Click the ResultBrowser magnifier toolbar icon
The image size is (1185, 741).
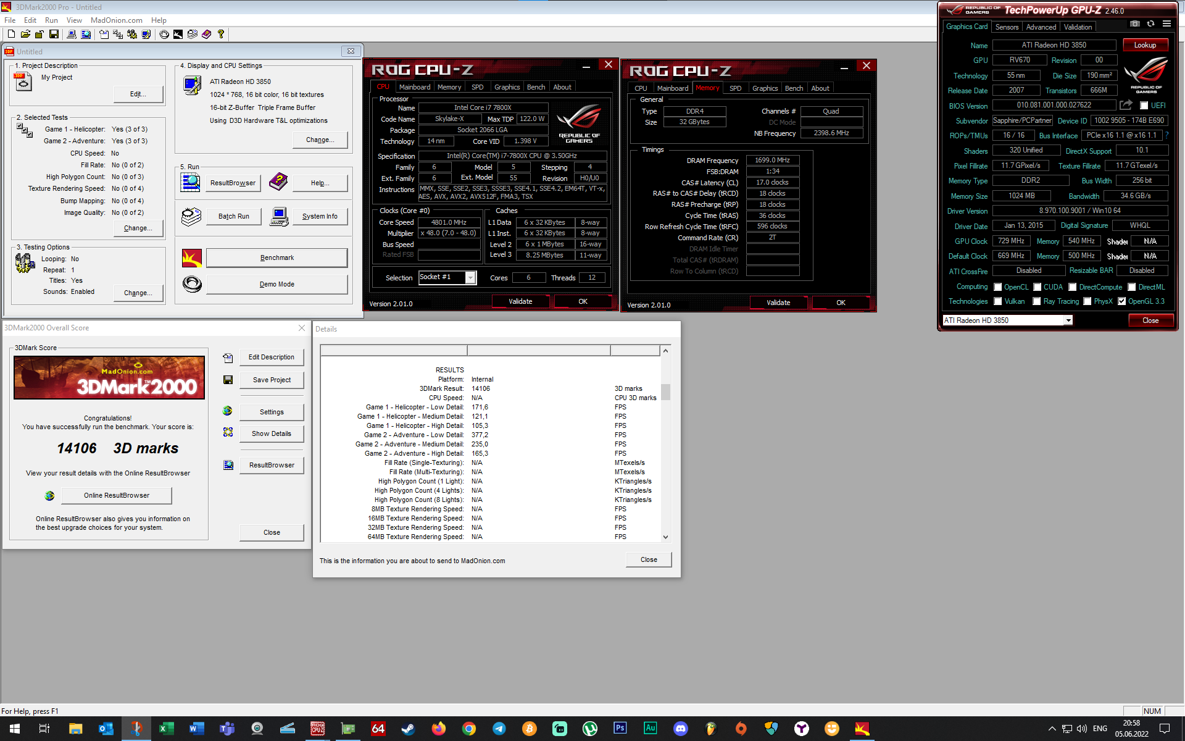click(x=86, y=35)
